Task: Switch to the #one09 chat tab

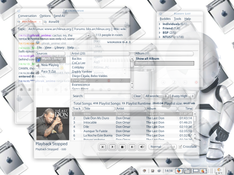Action: coord(54,22)
